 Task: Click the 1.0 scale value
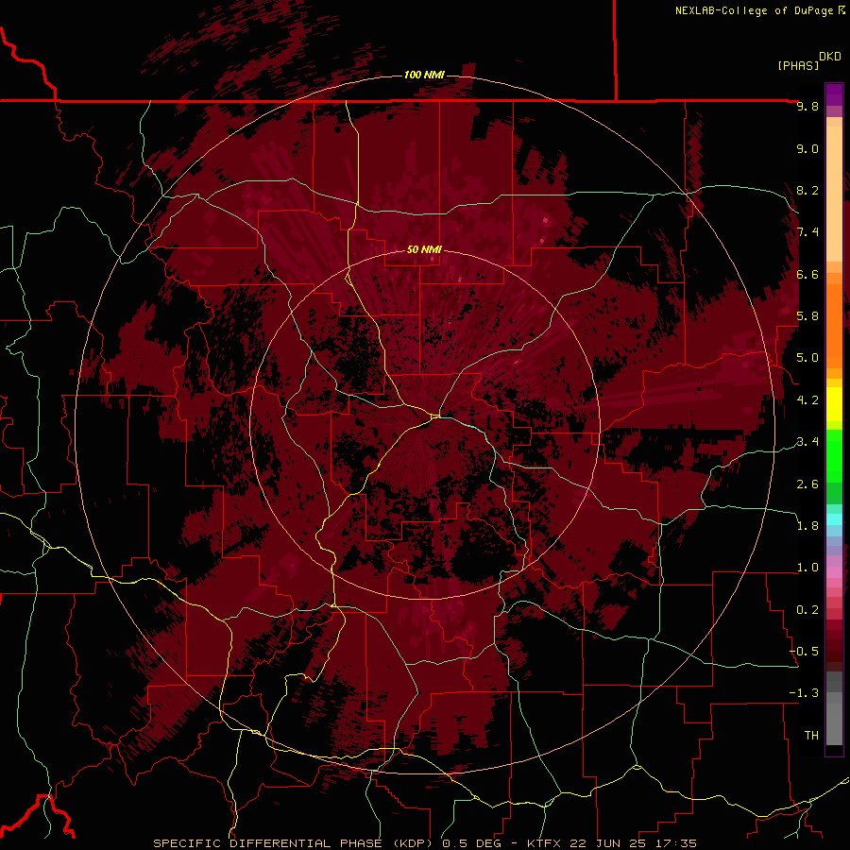pos(807,568)
